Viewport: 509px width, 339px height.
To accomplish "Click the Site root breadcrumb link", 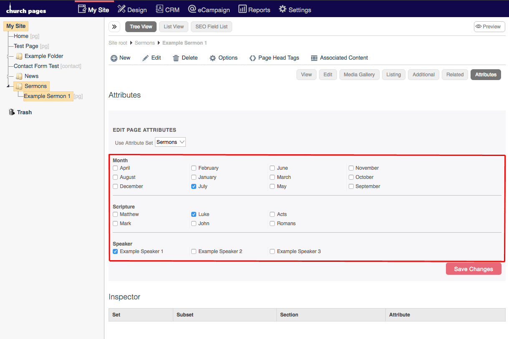I will [x=118, y=43].
